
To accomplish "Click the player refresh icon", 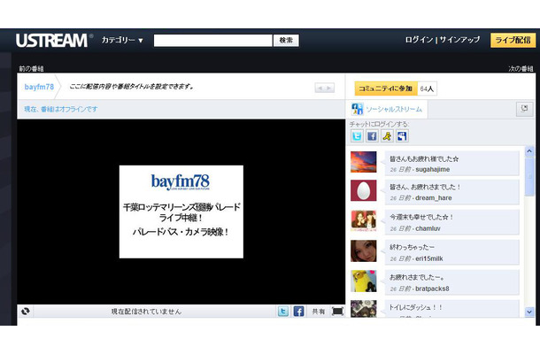I will tap(25, 312).
